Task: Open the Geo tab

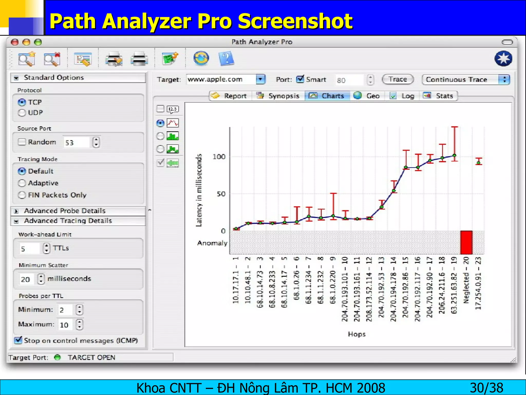Action: (367, 96)
